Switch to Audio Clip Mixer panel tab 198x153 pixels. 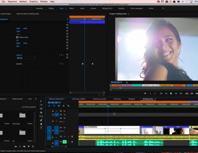pyautogui.click(x=28, y=14)
